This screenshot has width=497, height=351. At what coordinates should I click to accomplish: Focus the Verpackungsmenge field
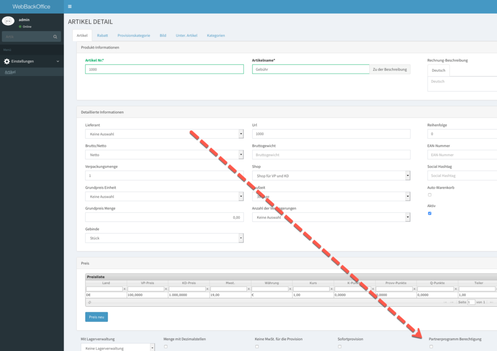pyautogui.click(x=164, y=175)
